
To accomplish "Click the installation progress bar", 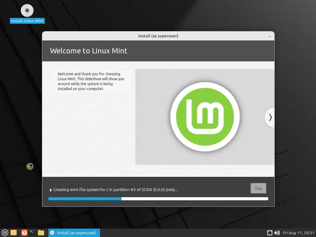I will 158,199.
